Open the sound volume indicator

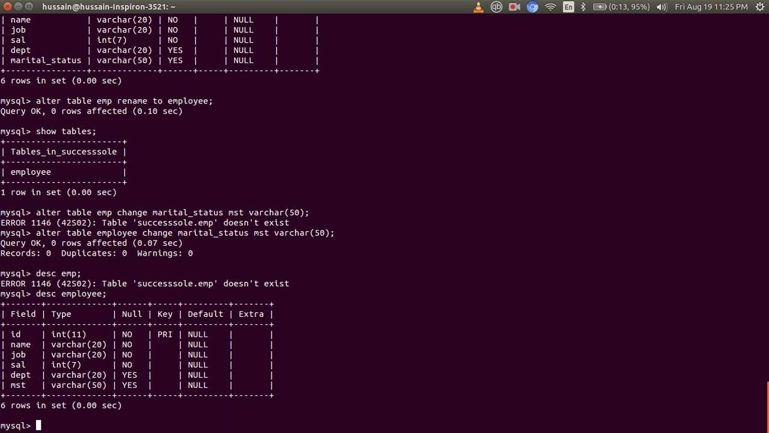pos(661,7)
